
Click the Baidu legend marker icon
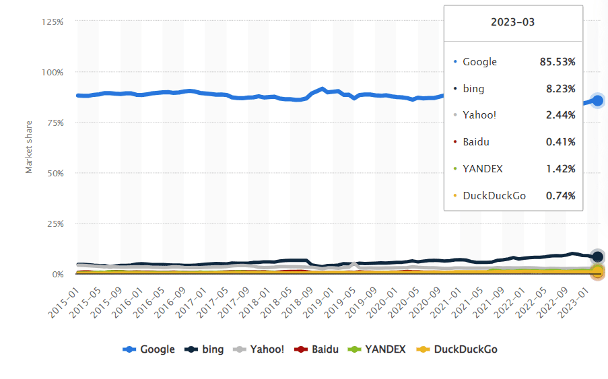click(x=300, y=349)
